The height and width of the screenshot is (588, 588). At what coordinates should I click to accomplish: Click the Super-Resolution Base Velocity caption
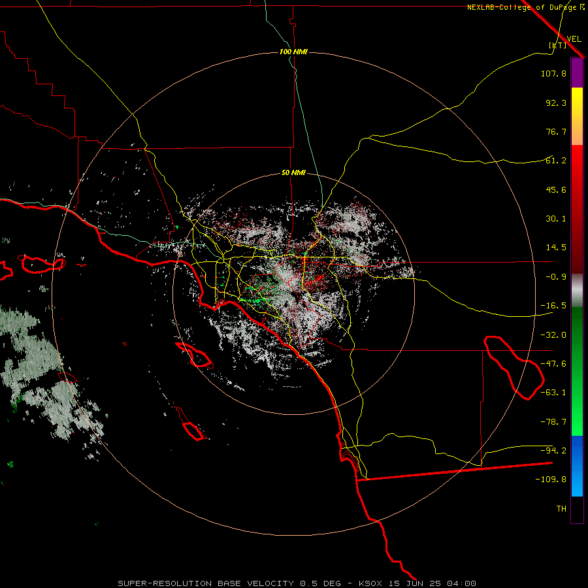[x=297, y=583]
